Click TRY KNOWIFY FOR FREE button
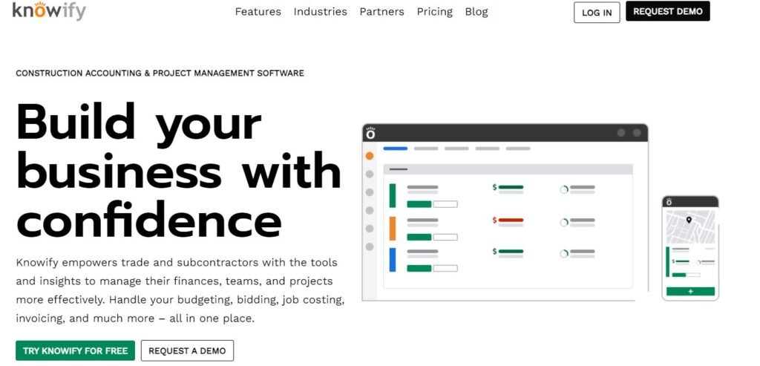Viewport: 760px width, 366px height. click(x=75, y=350)
